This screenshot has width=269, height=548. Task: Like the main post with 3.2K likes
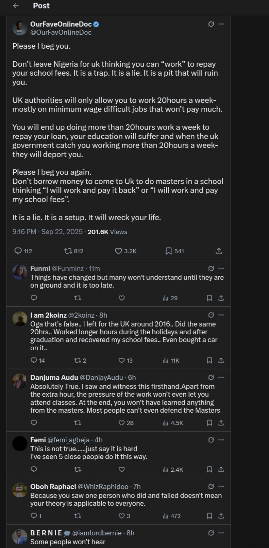pos(118,251)
